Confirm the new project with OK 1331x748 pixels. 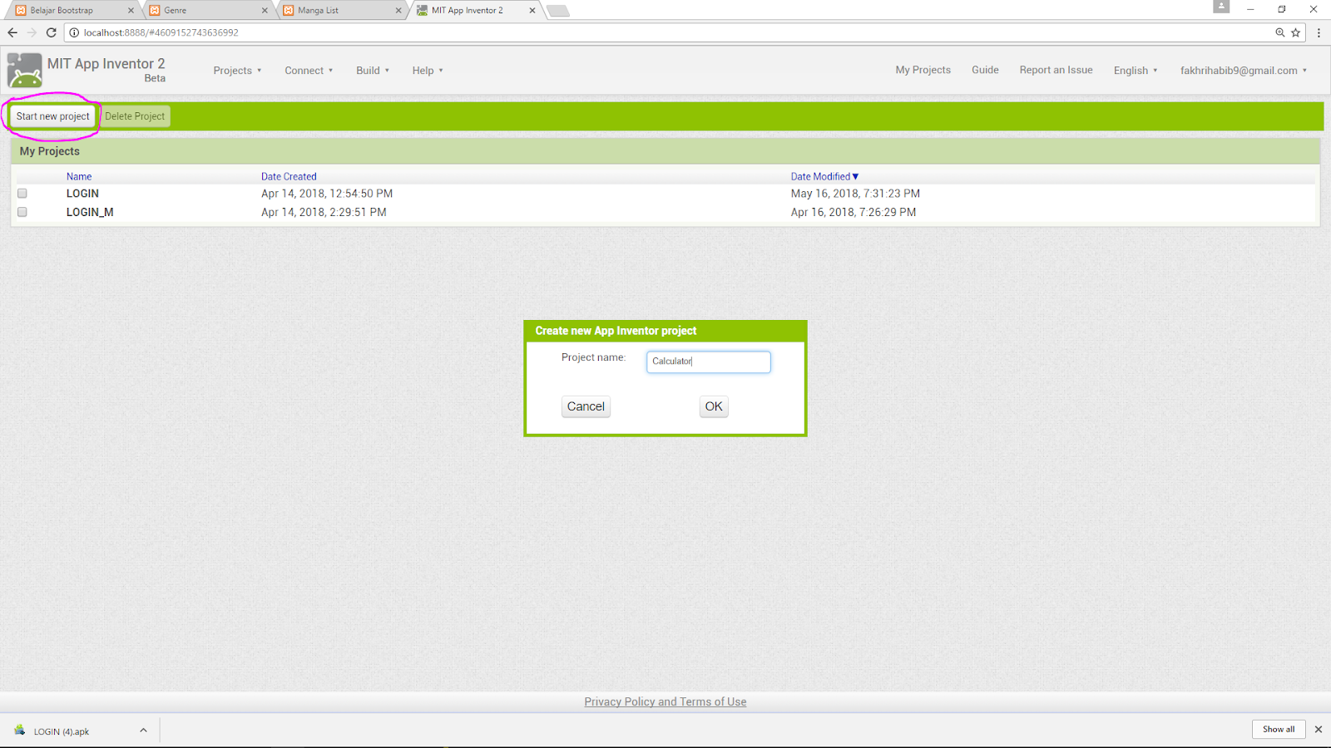click(714, 406)
